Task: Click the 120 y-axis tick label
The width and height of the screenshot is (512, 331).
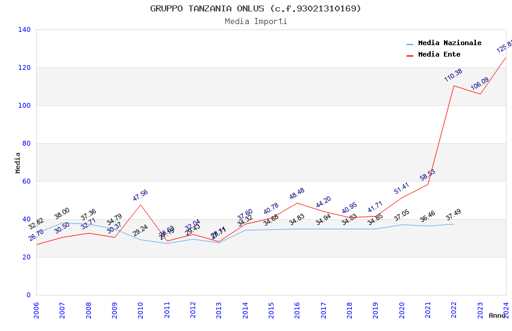Action: pyautogui.click(x=25, y=67)
